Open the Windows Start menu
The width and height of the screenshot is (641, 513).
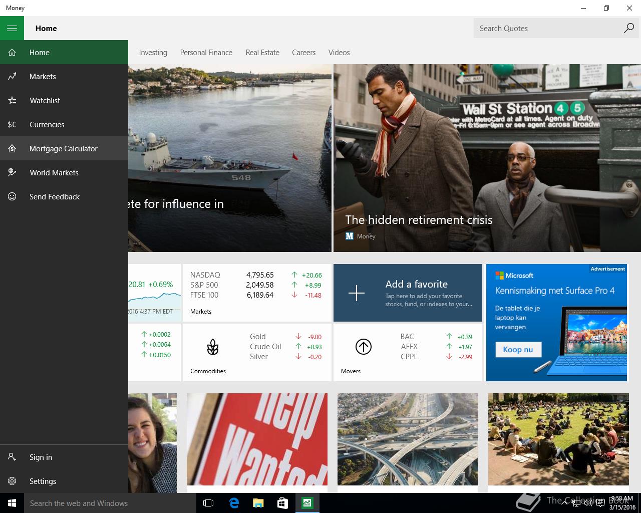pos(12,503)
